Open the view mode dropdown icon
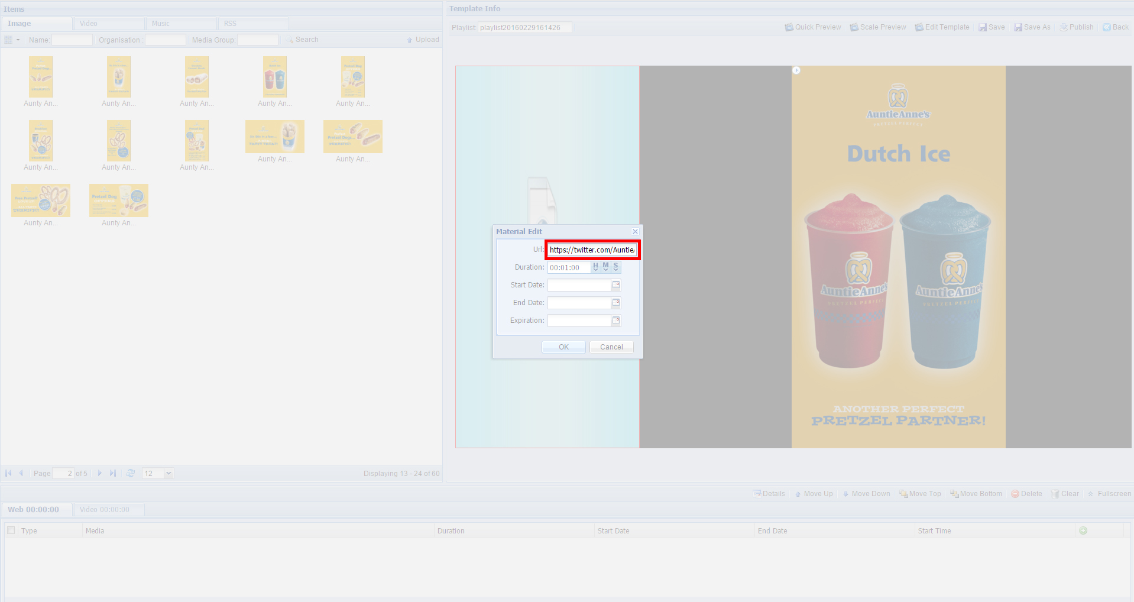Viewport: 1134px width, 602px height. pyautogui.click(x=12, y=40)
